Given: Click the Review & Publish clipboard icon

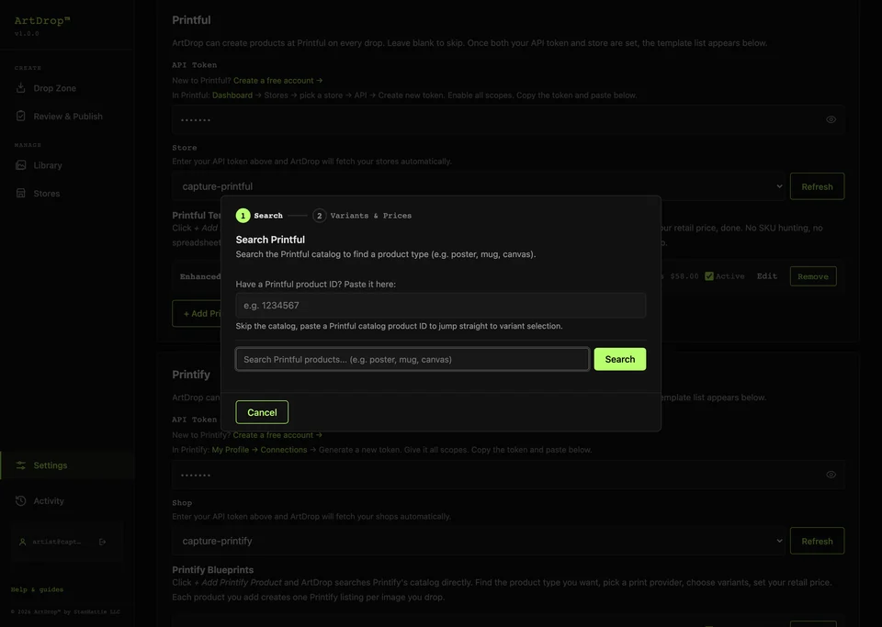Looking at the screenshot, I should pos(21,116).
